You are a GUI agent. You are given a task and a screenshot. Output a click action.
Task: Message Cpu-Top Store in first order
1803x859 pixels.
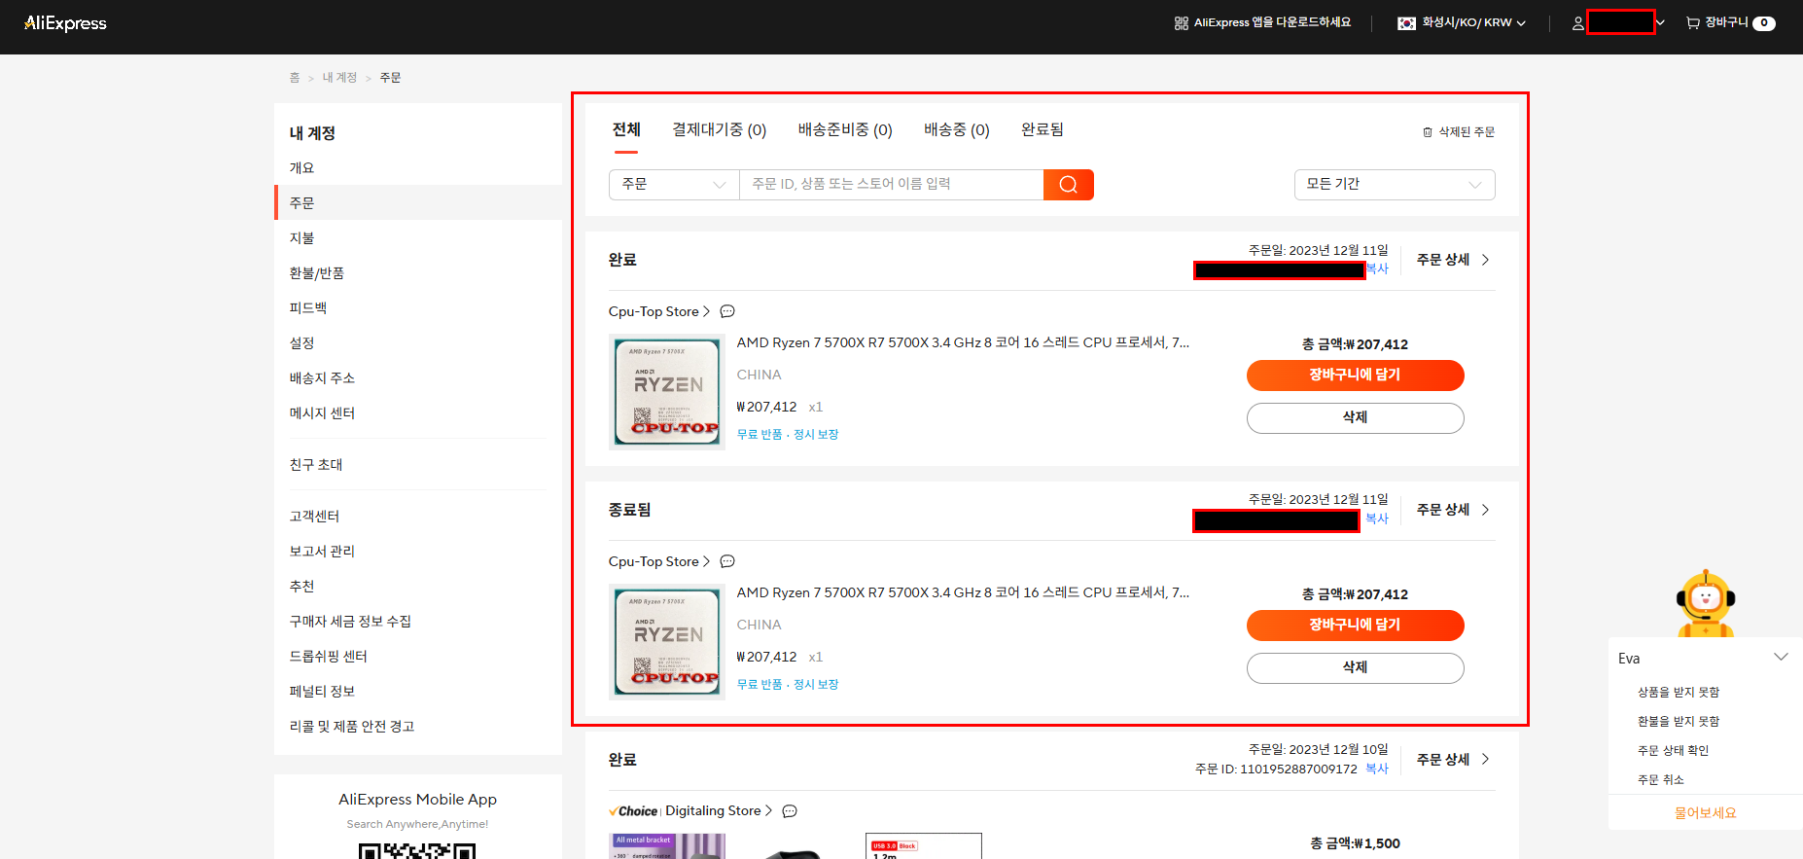point(727,311)
